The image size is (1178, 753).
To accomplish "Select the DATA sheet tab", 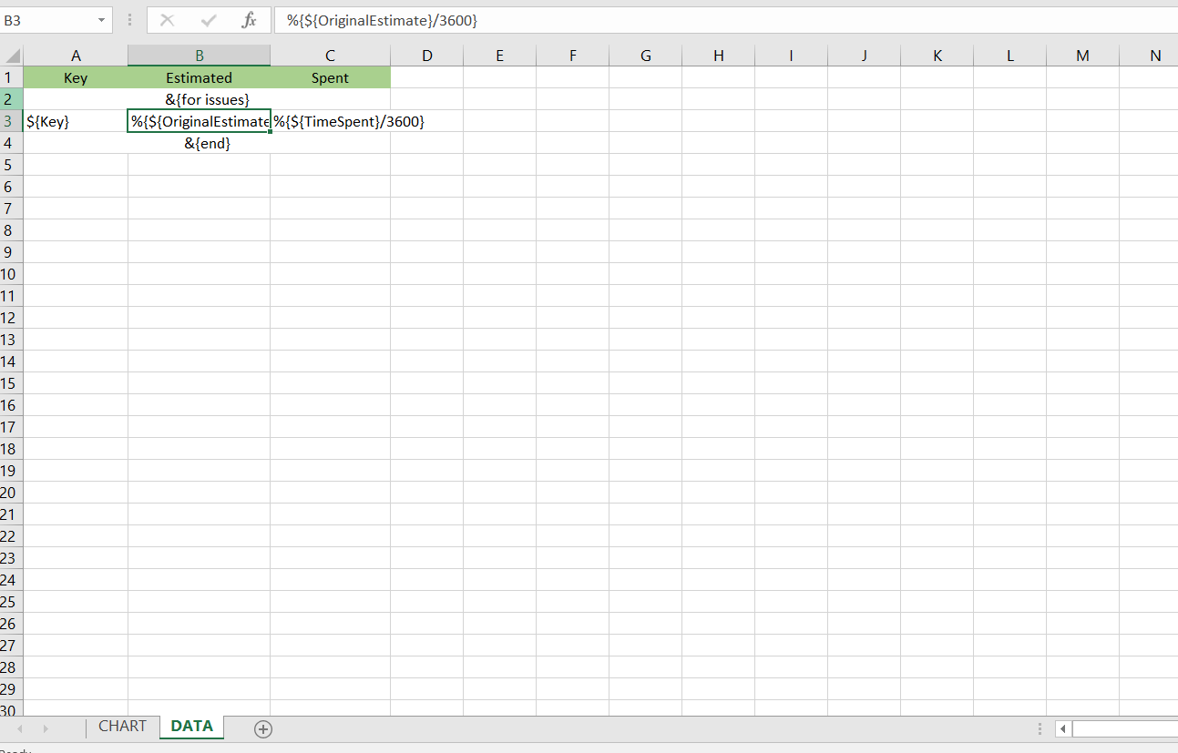I will [192, 727].
